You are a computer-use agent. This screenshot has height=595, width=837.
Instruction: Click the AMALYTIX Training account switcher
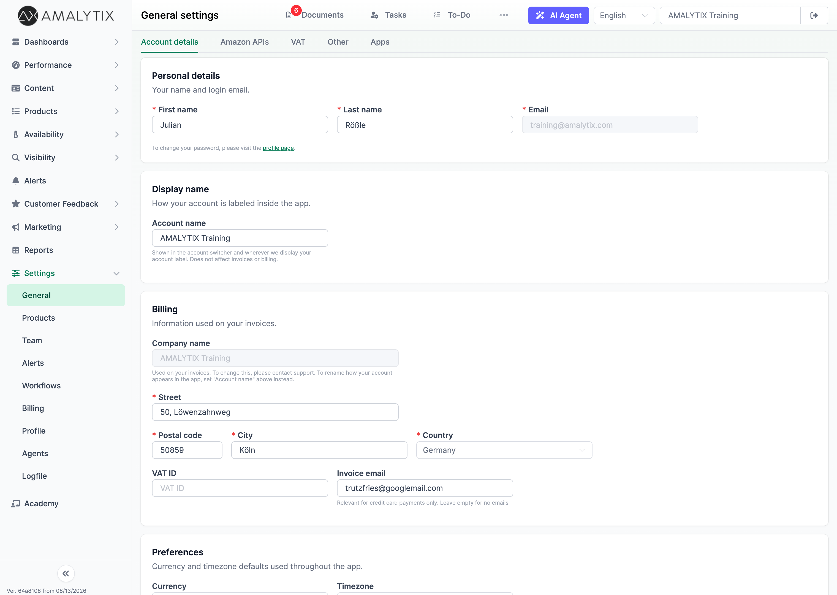pos(730,15)
